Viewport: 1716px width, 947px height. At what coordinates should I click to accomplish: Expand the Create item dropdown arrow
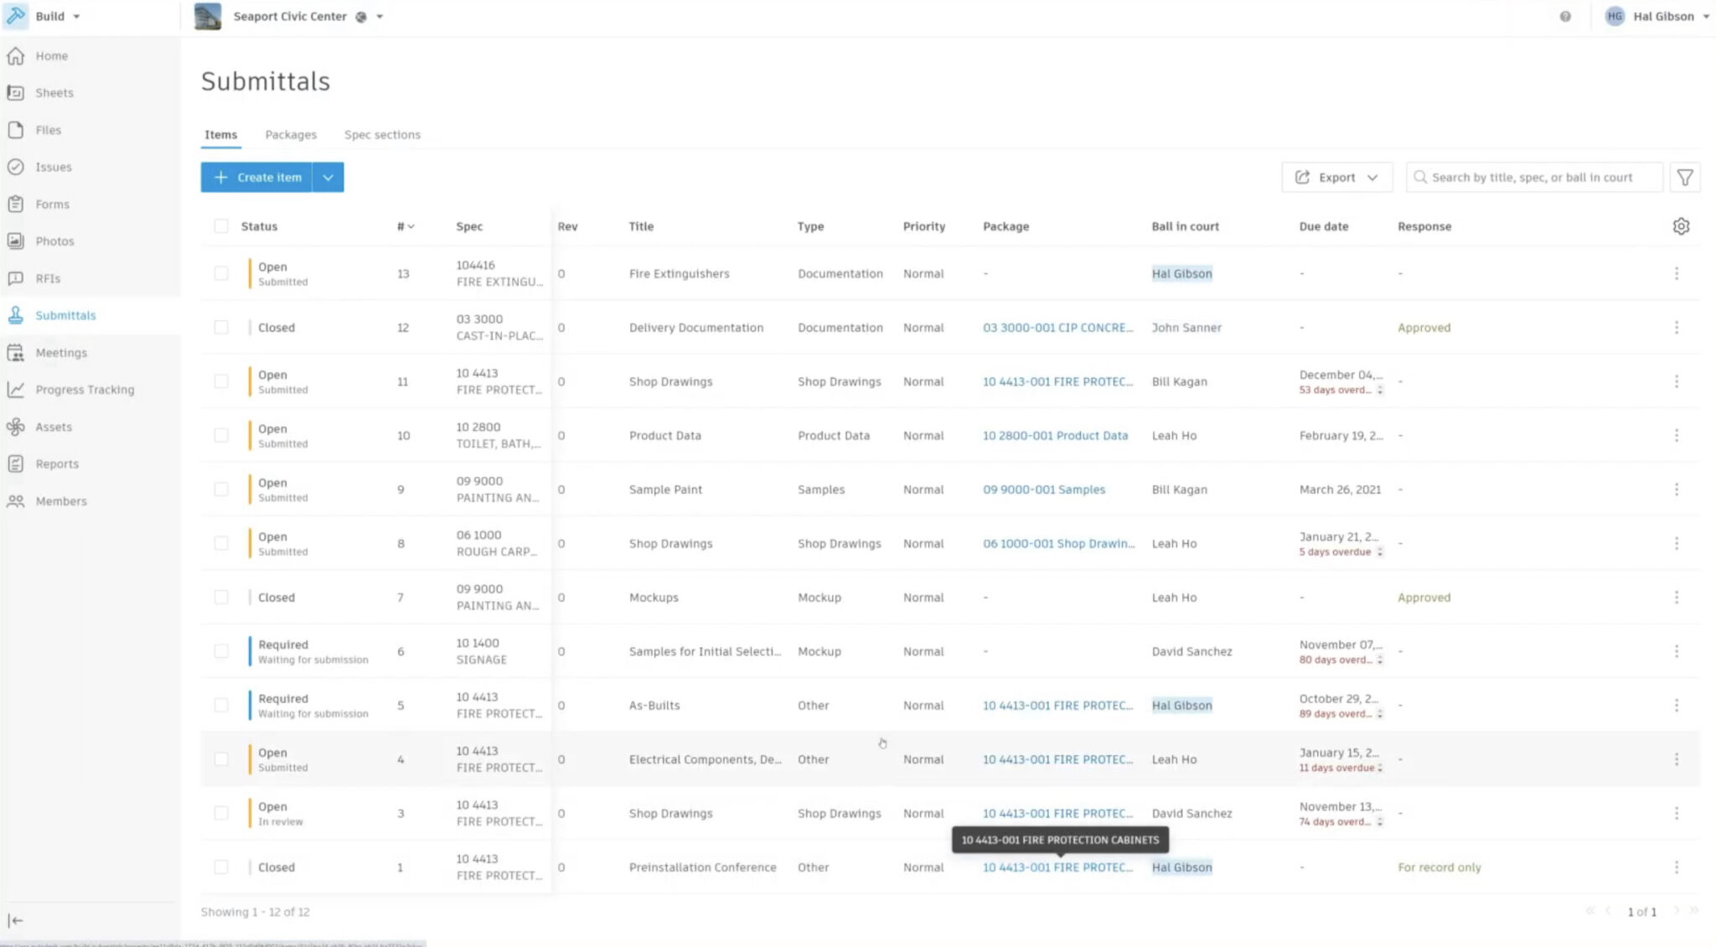click(328, 178)
